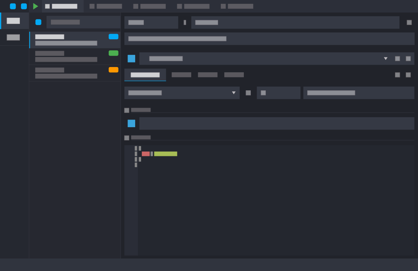418x271 pixels.
Task: Click the blue icon beside the environment selector
Action: [131, 58]
